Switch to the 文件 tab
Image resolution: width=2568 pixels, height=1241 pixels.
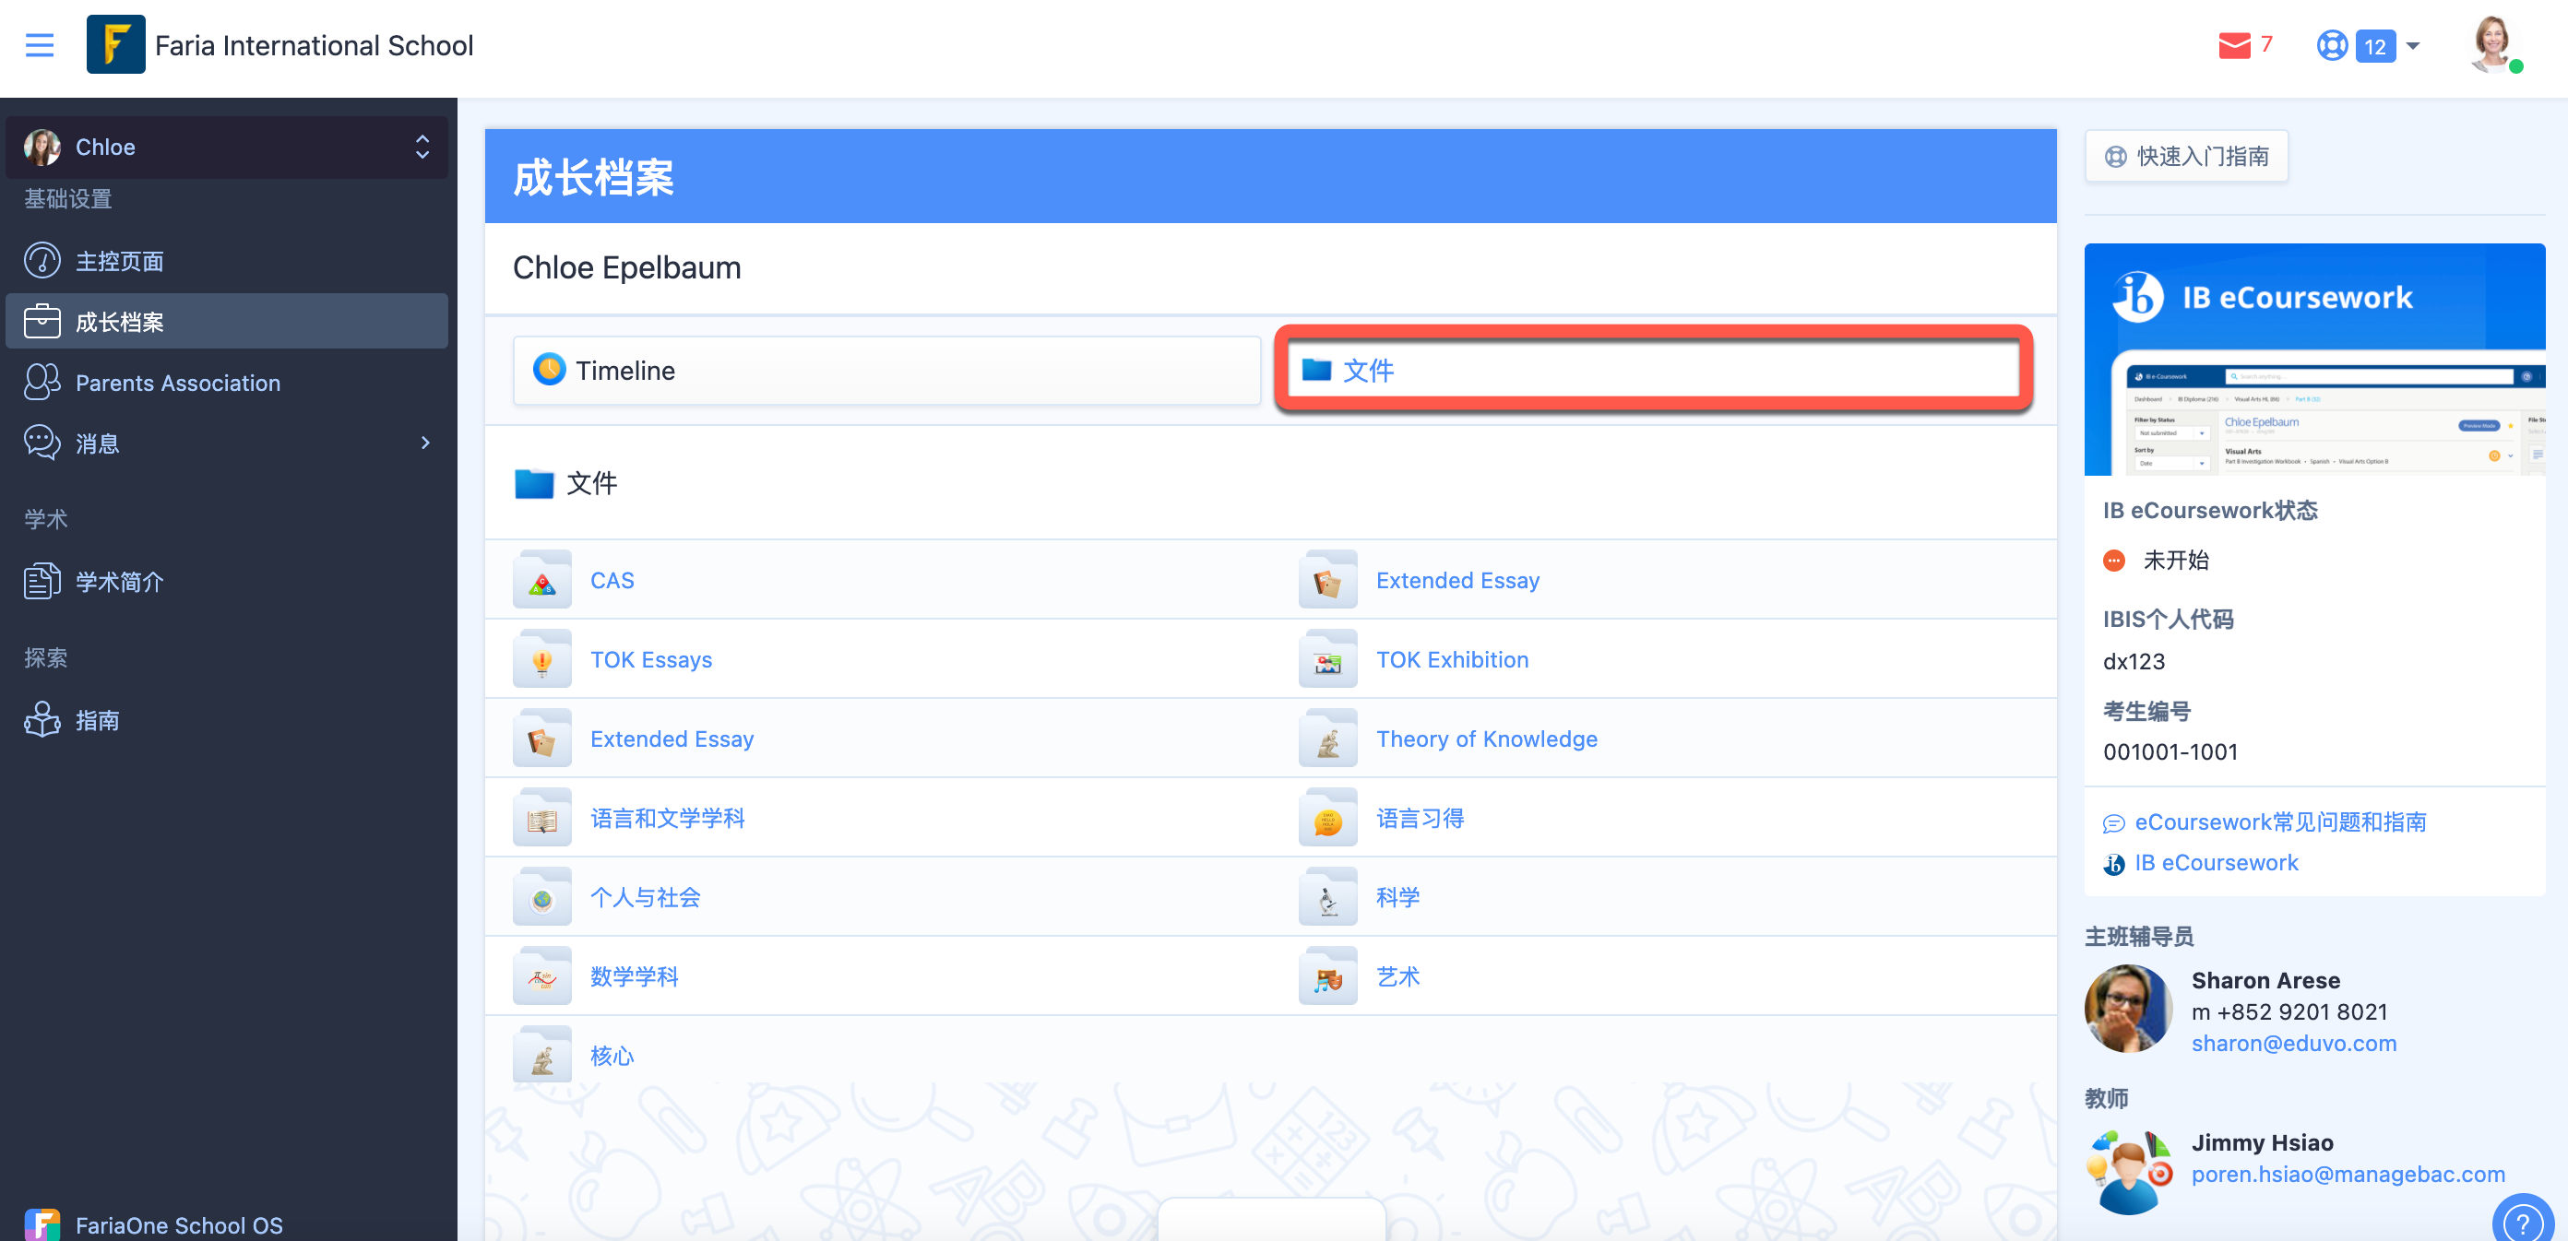(x=1653, y=371)
